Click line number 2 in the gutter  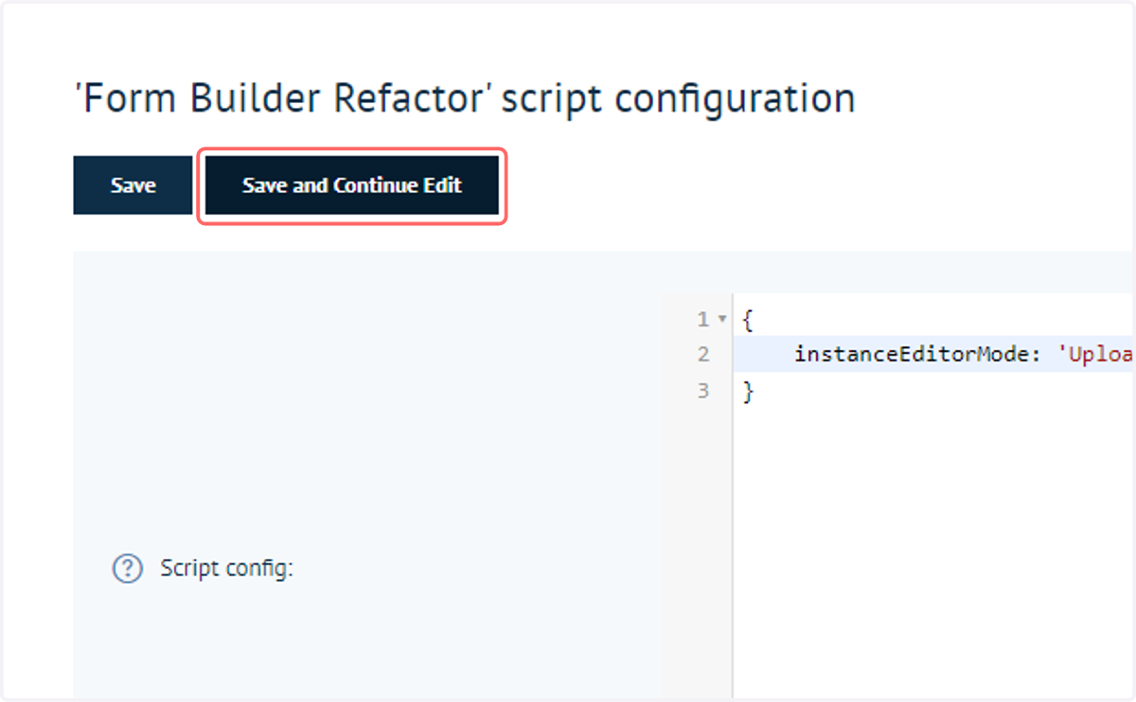click(702, 355)
